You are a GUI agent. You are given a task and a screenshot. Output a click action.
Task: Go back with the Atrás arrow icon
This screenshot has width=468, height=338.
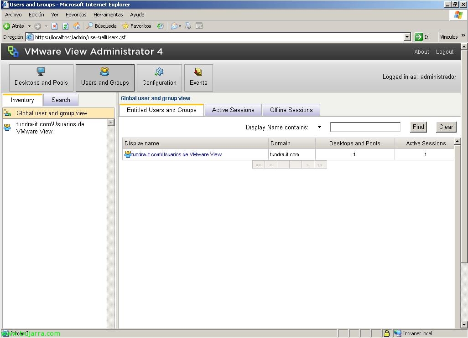(6, 26)
